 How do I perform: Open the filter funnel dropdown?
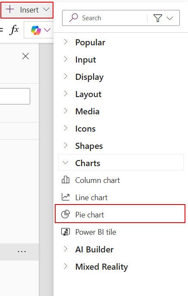point(163,18)
